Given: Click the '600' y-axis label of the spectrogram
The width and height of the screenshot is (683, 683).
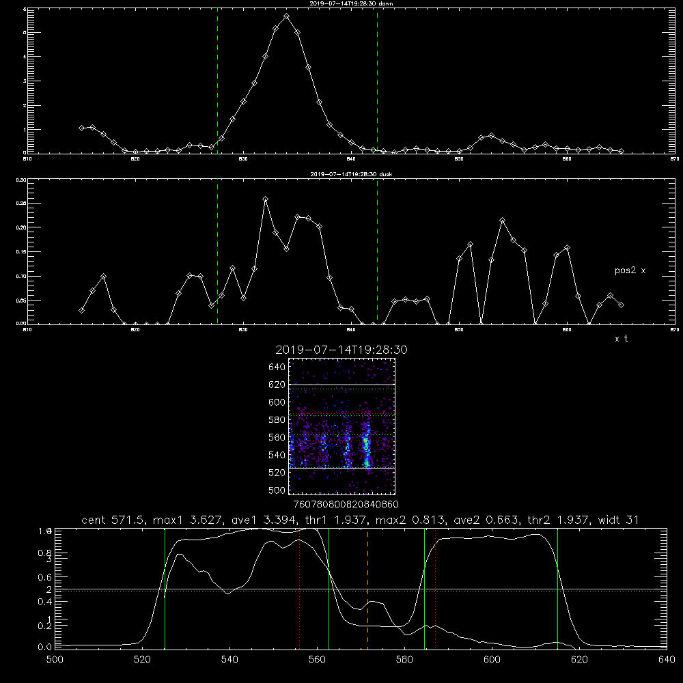Looking at the screenshot, I should pyautogui.click(x=277, y=402).
